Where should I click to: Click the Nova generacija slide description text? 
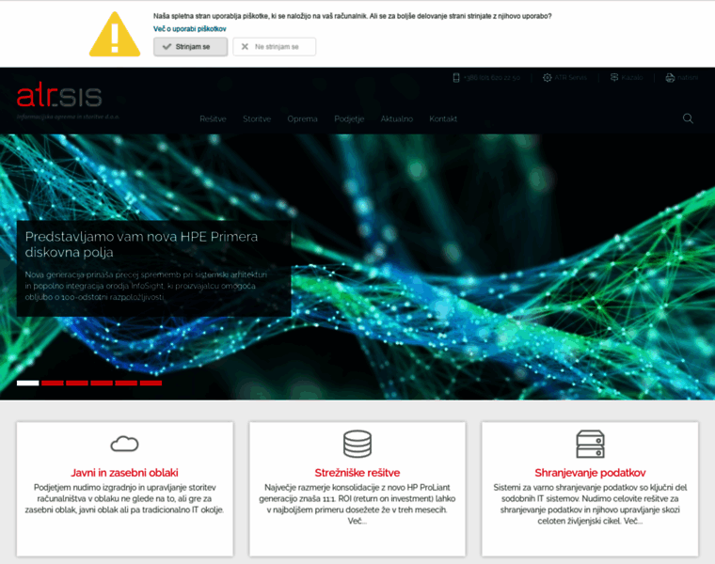tap(146, 286)
